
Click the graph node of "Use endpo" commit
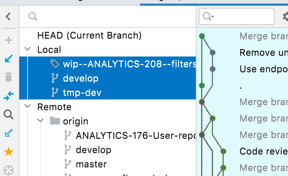213,69
